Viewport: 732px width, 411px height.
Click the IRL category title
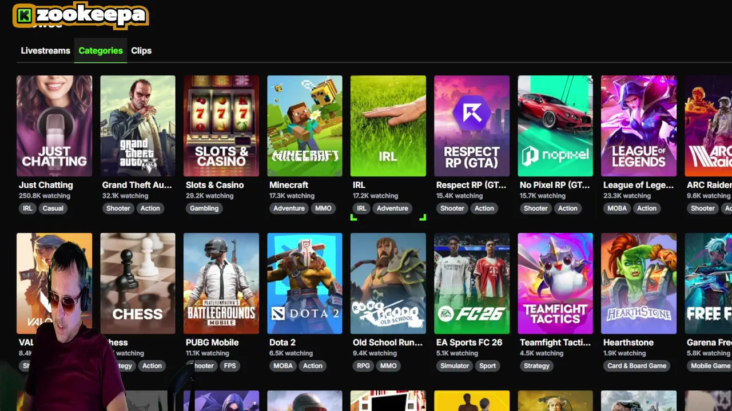point(359,185)
